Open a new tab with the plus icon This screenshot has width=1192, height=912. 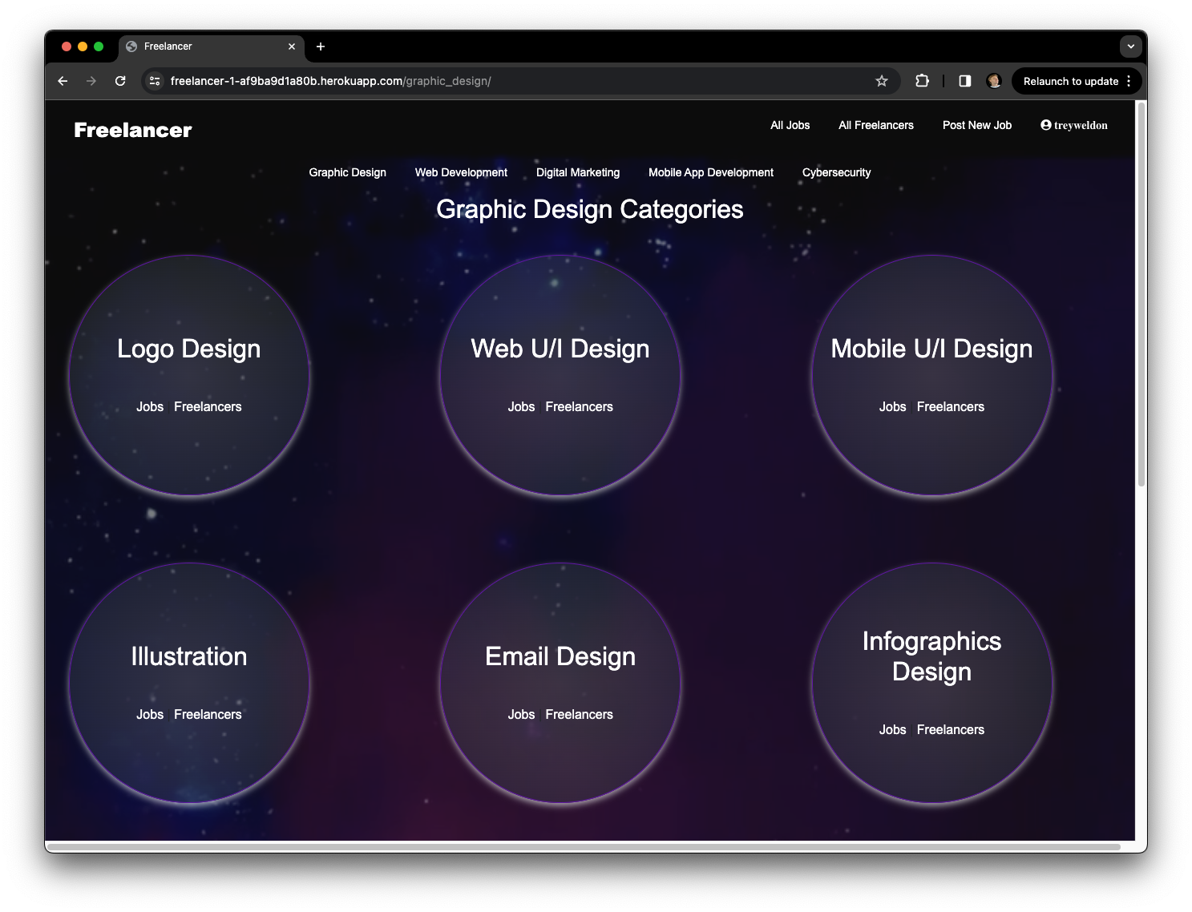click(321, 46)
